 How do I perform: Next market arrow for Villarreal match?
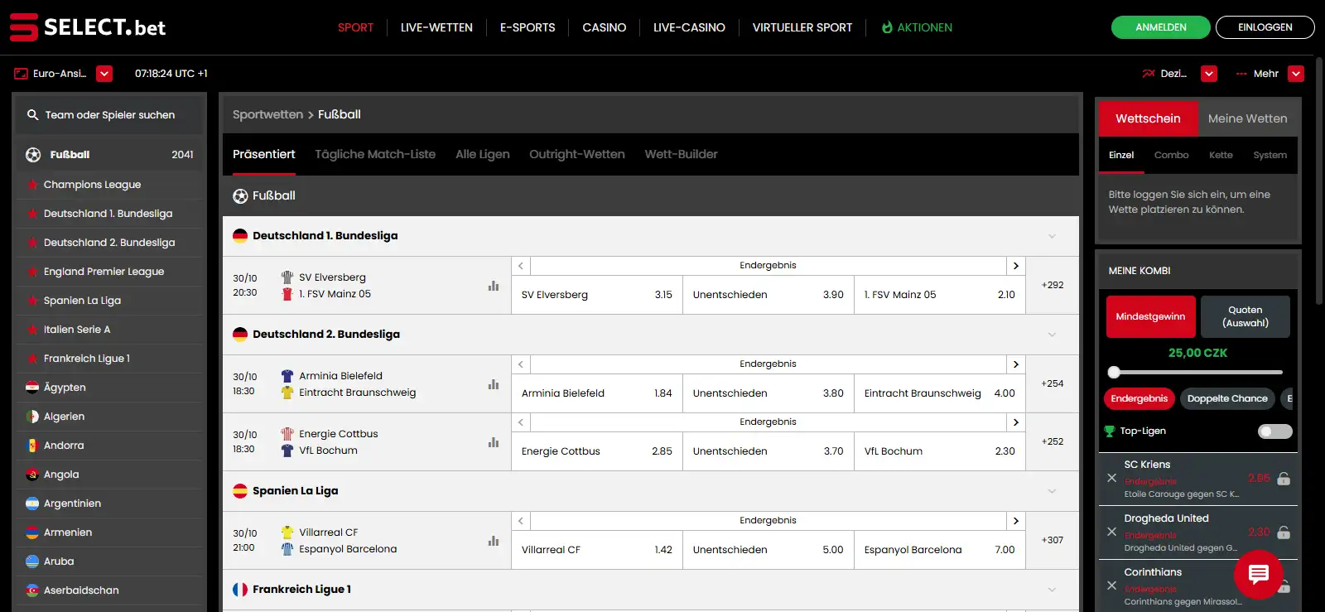1016,521
